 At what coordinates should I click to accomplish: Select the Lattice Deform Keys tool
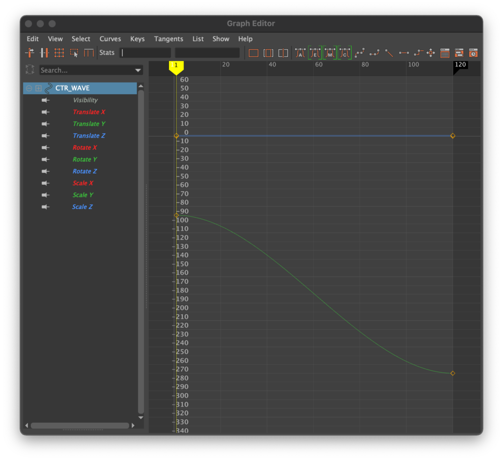[x=59, y=53]
